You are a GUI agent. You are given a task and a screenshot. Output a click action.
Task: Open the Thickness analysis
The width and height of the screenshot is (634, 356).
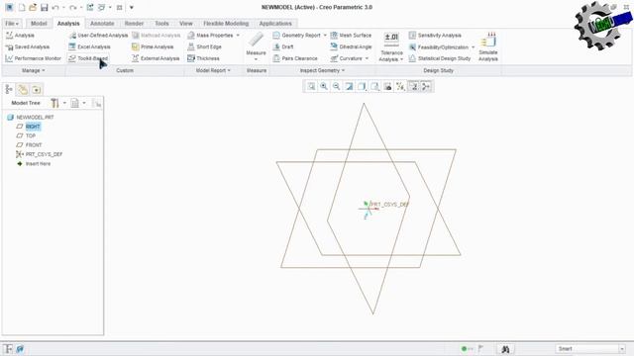coord(203,58)
